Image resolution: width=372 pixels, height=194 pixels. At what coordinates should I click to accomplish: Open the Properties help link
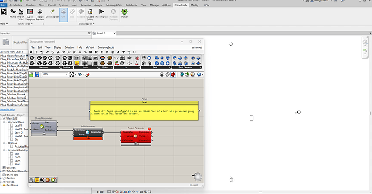pos(7,109)
